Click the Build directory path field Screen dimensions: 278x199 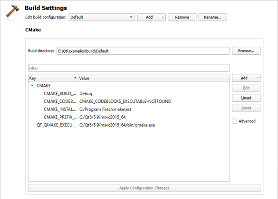tap(143, 51)
